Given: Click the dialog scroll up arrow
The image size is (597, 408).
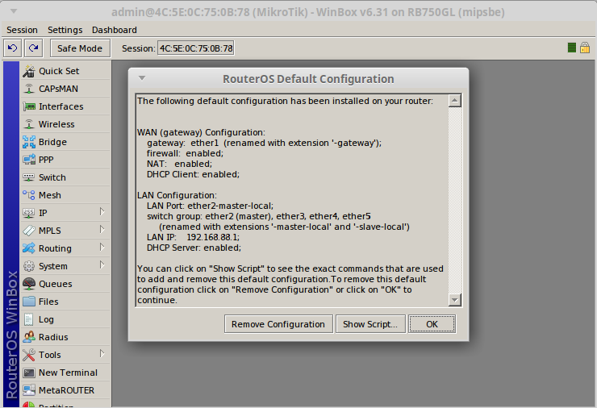Looking at the screenshot, I should click(454, 101).
